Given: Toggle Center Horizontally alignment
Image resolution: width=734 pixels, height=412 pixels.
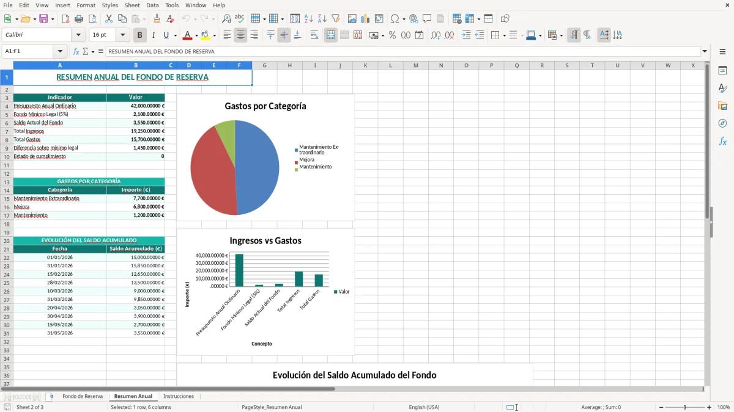Looking at the screenshot, I should (240, 35).
